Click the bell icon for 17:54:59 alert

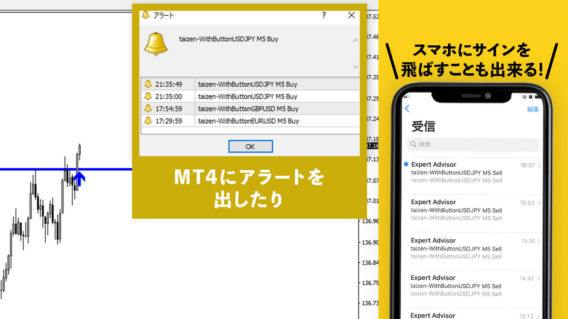[x=148, y=108]
